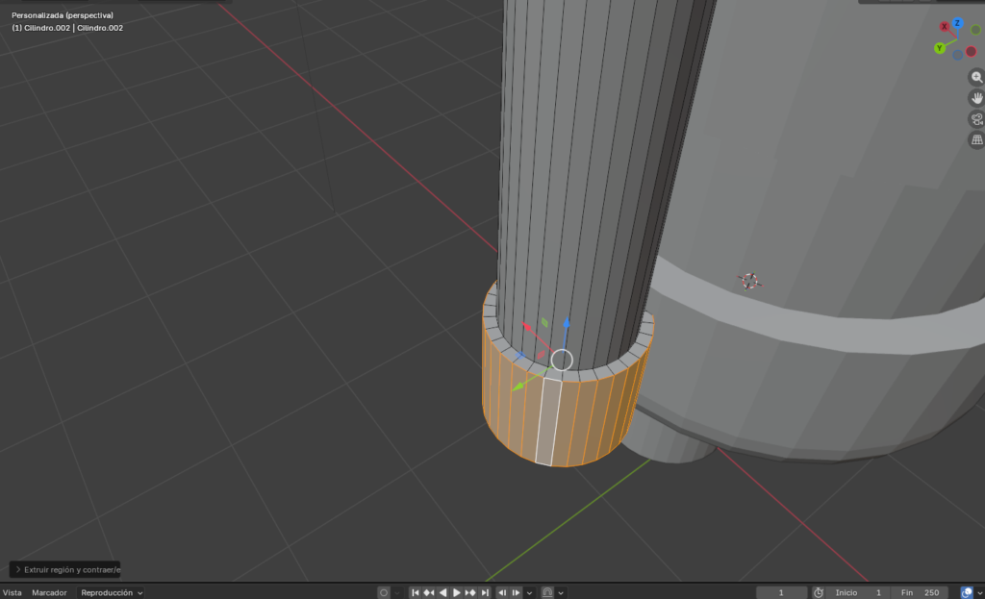Expand the Extruir región y contraer panel
The image size is (985, 599).
coord(65,569)
